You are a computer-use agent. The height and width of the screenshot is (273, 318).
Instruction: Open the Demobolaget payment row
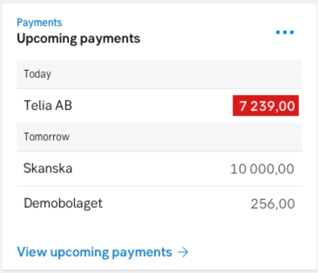coord(174,203)
